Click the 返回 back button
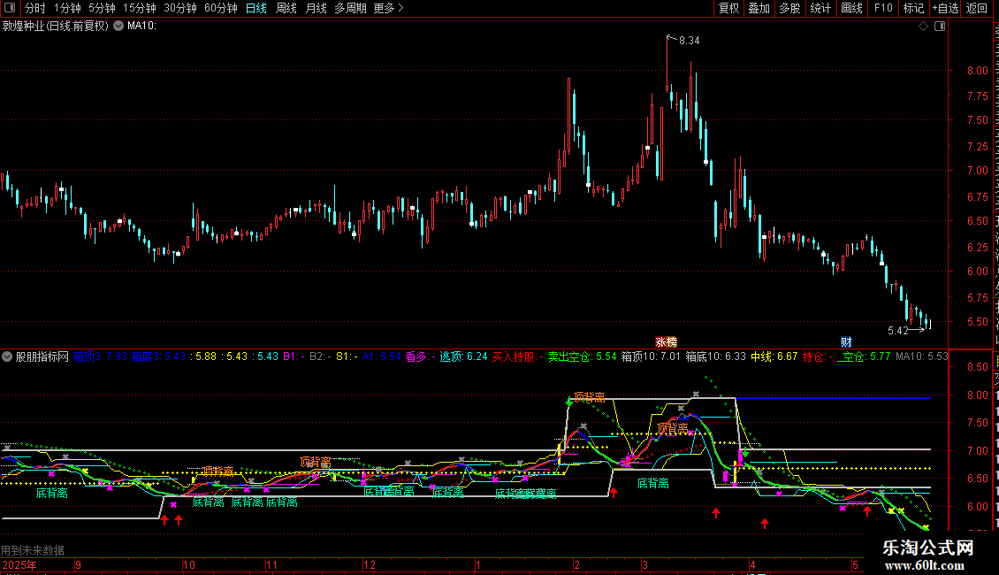999x575 pixels. (976, 8)
